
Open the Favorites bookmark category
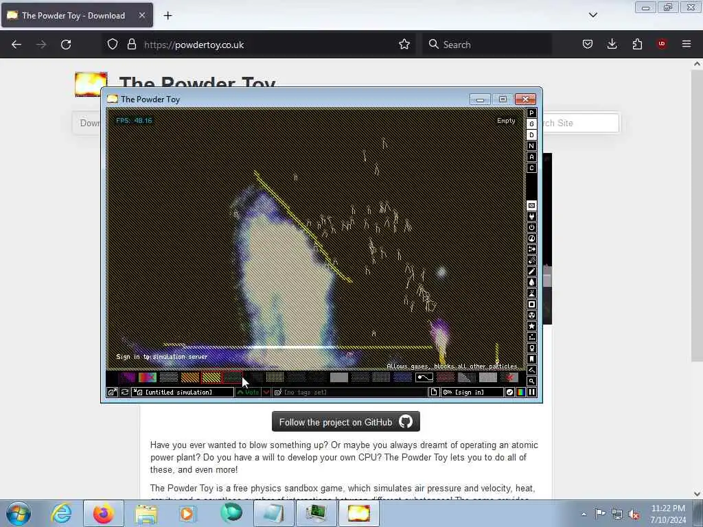tap(531, 359)
